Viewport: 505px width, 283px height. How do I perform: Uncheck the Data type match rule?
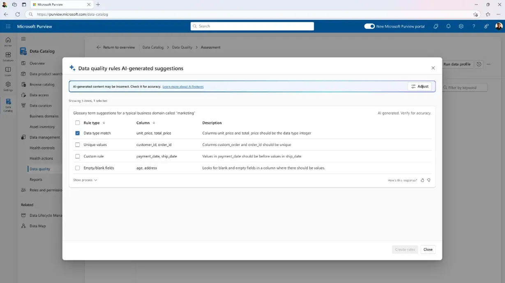pos(78,133)
